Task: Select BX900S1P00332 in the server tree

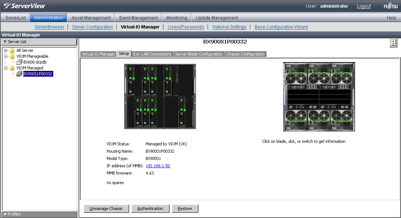Action: (38, 74)
